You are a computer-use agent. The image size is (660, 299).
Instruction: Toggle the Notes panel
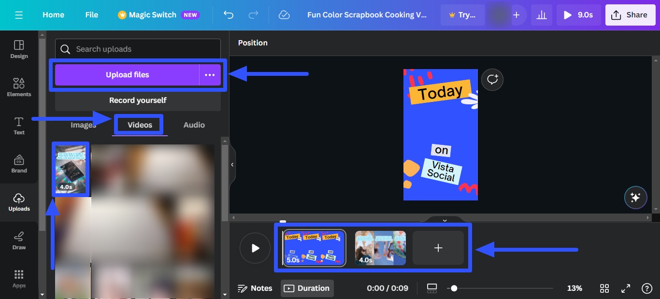point(255,288)
